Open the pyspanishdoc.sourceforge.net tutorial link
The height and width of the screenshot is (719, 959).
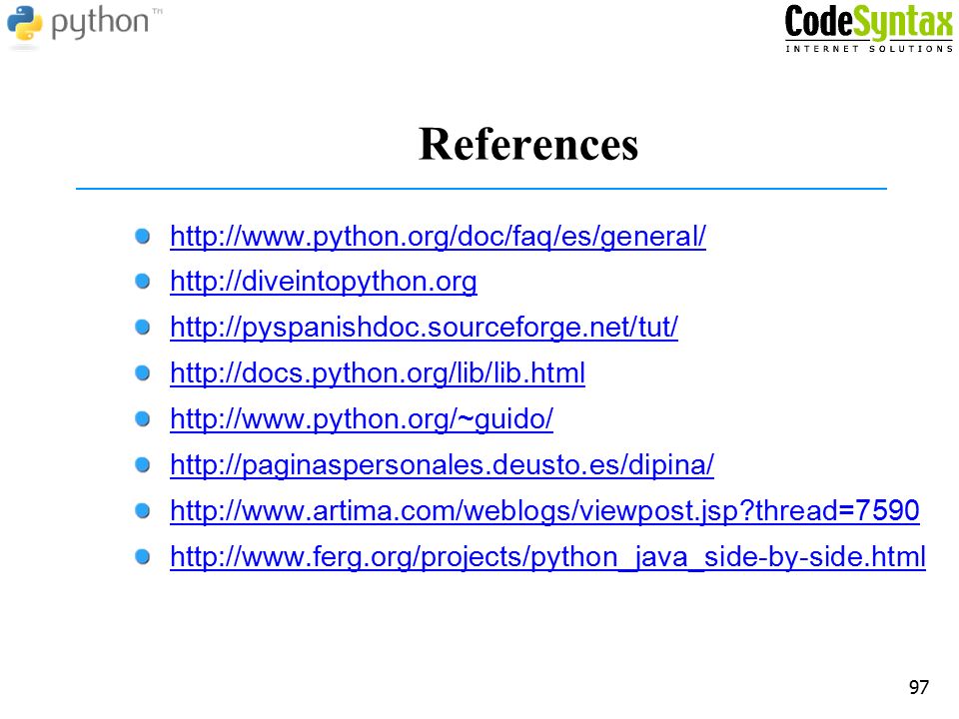tap(424, 329)
